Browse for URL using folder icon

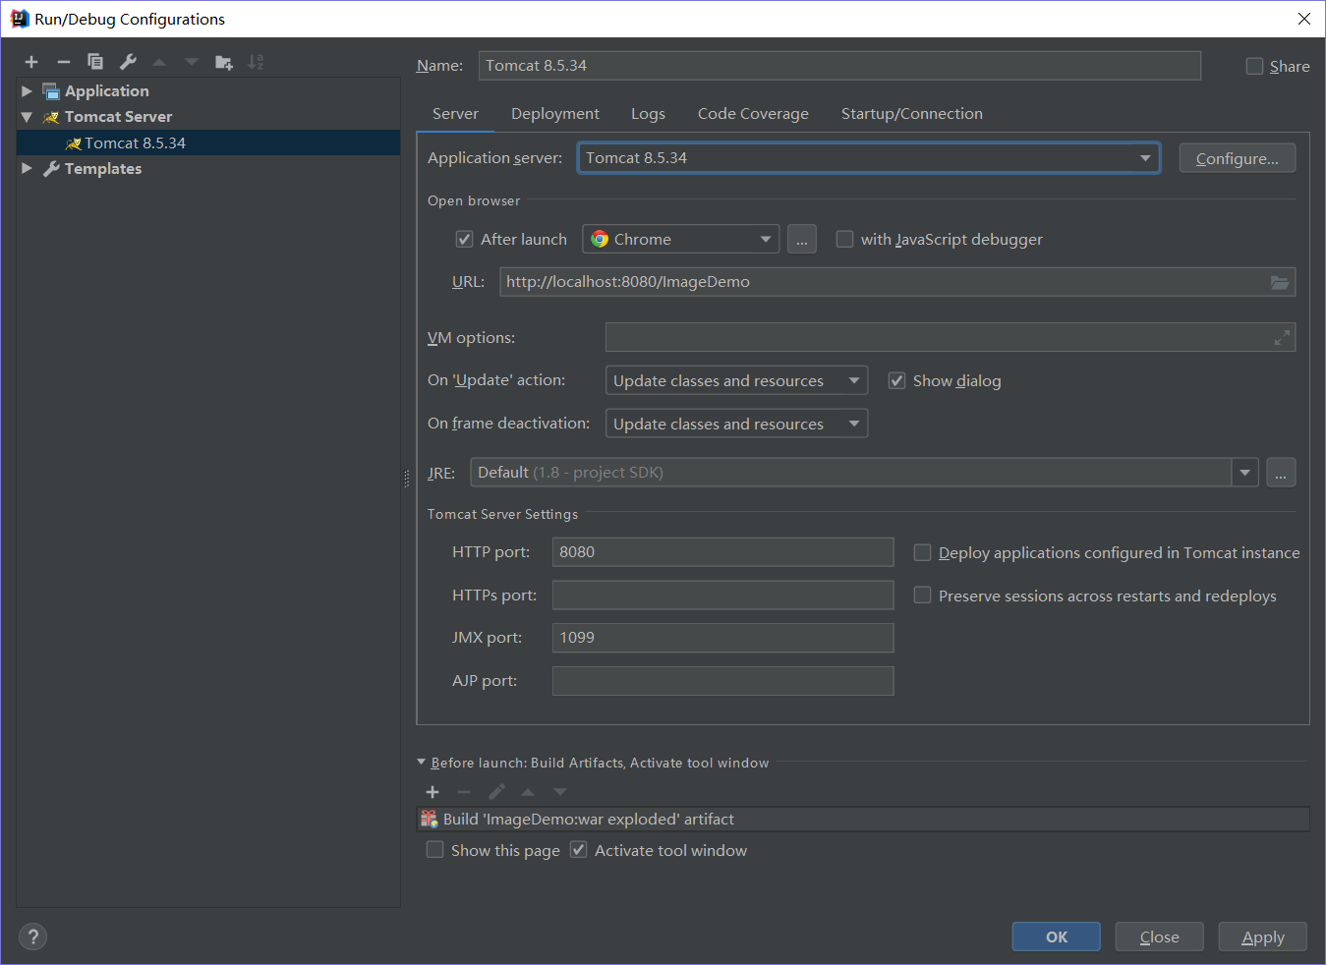1280,282
